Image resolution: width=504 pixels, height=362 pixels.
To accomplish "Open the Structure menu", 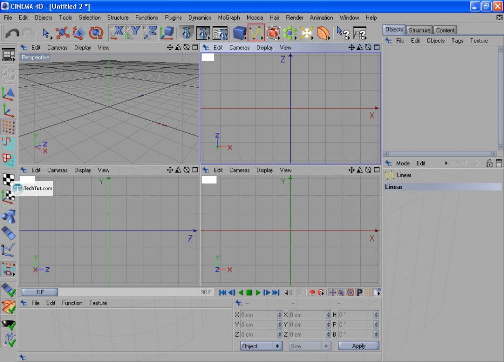I will pos(118,17).
